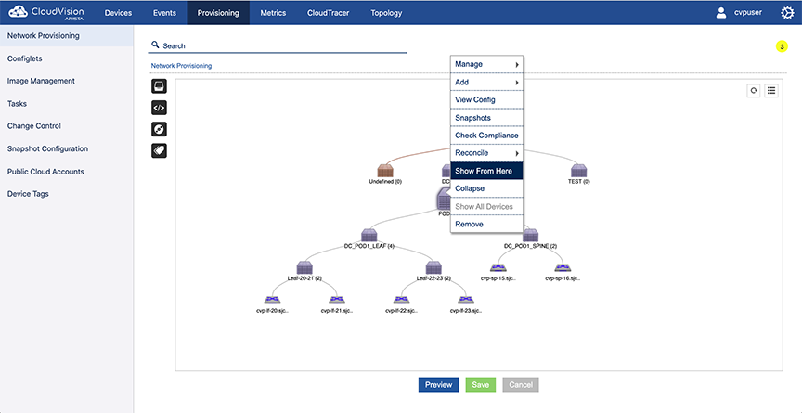Click the CloudVision Arista logo

[46, 12]
